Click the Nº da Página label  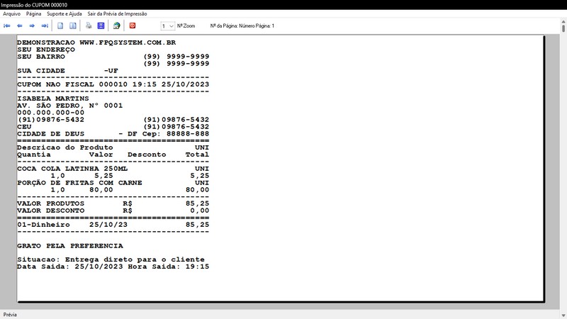point(242,26)
